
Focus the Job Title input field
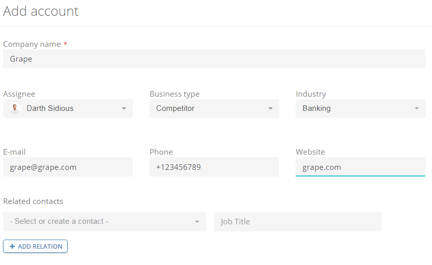(x=298, y=222)
